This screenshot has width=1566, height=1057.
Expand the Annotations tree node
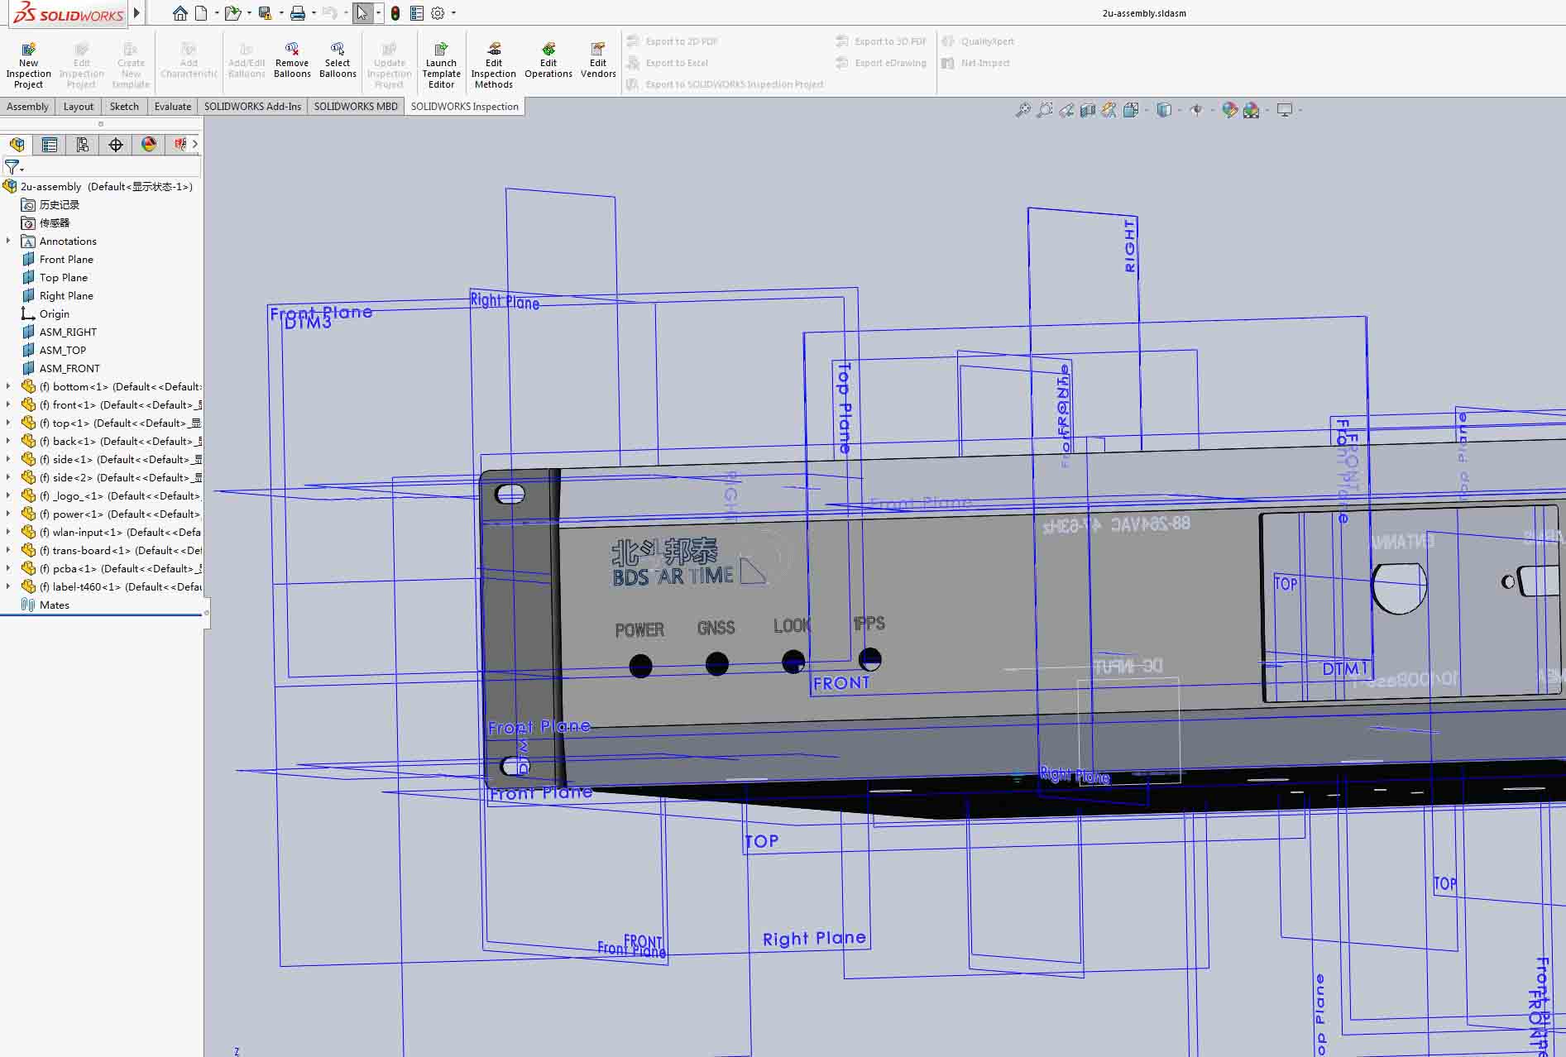point(9,242)
